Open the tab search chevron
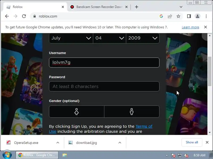 pos(181,7)
